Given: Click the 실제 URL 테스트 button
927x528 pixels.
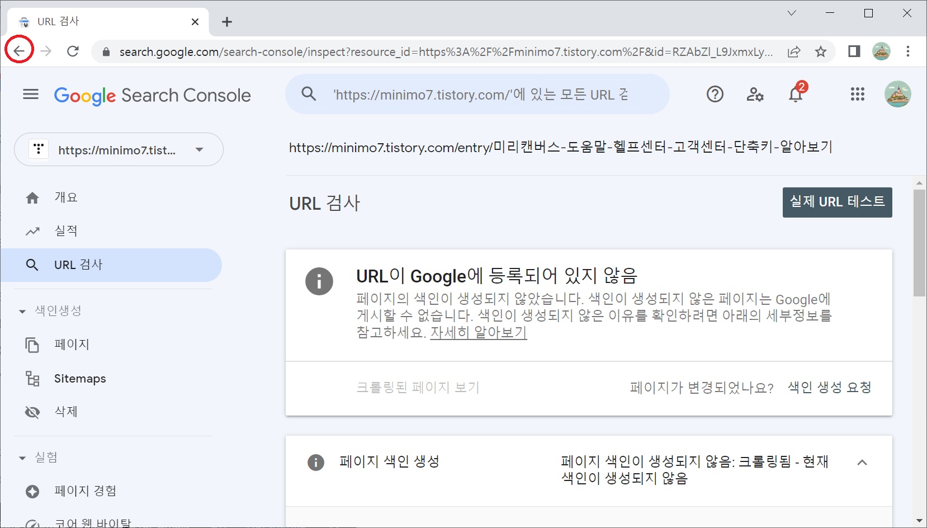Looking at the screenshot, I should [837, 202].
